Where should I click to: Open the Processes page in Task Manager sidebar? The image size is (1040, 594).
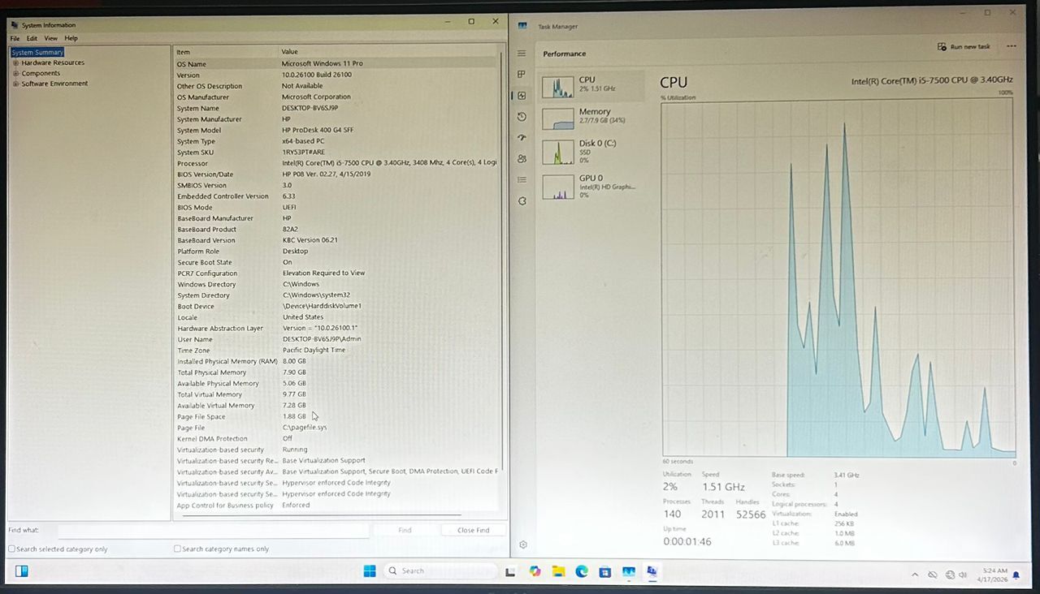coord(522,75)
